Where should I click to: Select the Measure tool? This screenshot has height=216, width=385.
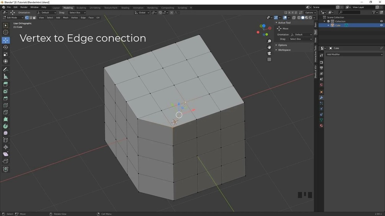pyautogui.click(x=6, y=77)
